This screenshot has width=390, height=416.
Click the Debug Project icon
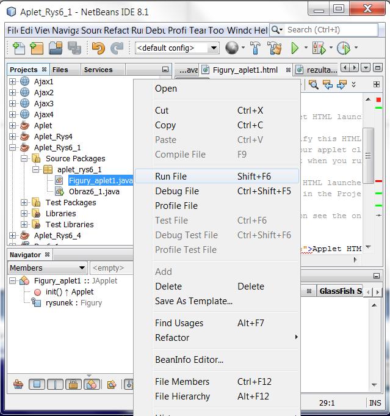(319, 48)
